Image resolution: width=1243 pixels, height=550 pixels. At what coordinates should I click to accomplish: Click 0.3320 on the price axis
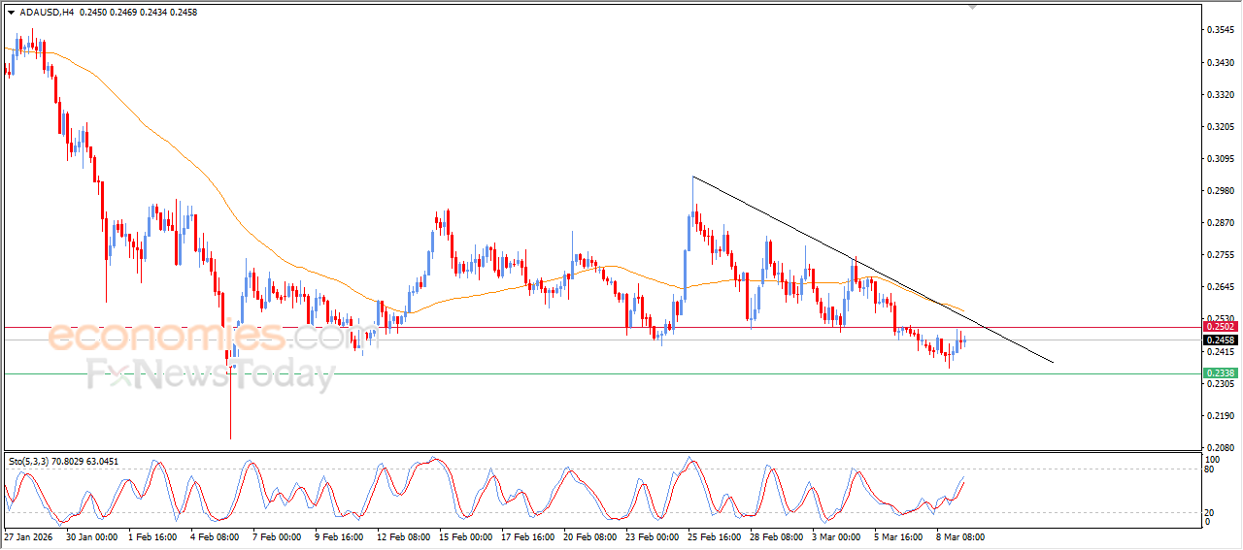pos(1221,95)
